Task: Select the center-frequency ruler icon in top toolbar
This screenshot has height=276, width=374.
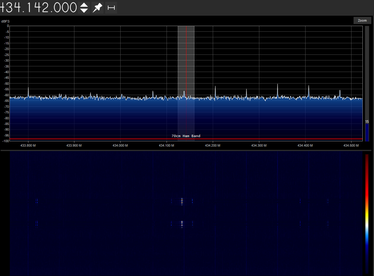Action: click(111, 8)
